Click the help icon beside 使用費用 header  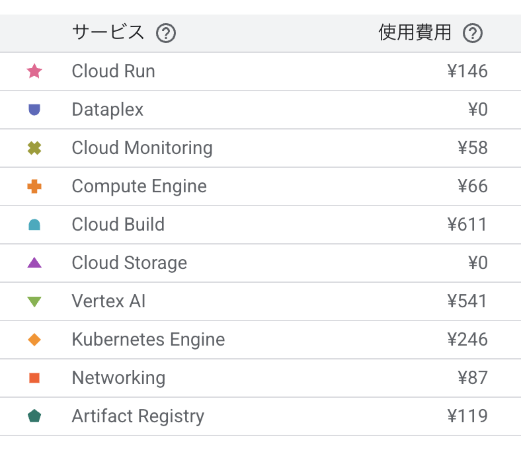click(472, 33)
